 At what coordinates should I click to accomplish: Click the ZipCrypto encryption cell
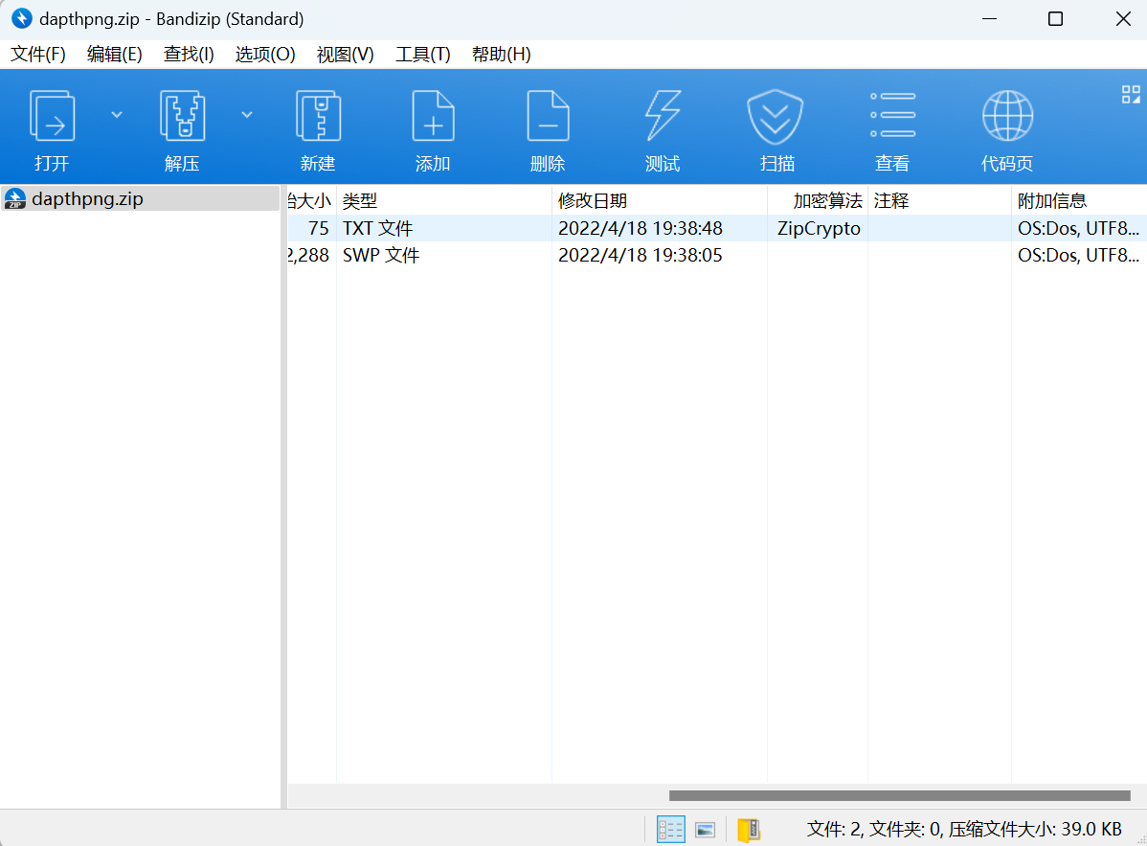point(819,228)
